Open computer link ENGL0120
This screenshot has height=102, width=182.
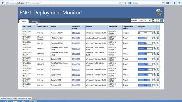coord(76,69)
